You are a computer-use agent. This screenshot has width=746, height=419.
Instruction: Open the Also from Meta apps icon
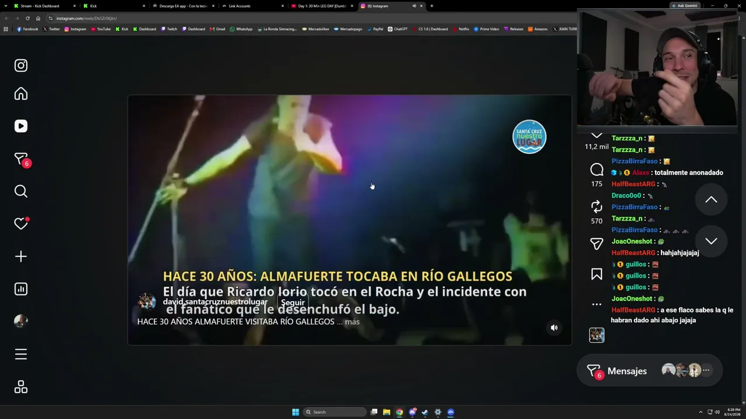point(21,387)
